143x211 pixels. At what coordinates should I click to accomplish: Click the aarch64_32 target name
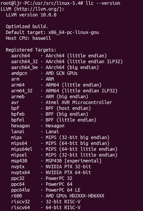coord(24,62)
